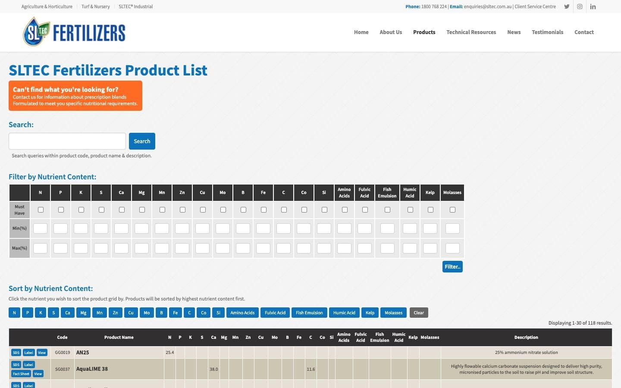The width and height of the screenshot is (621, 388).
Task: Sort products by Humic Acid
Action: point(344,313)
